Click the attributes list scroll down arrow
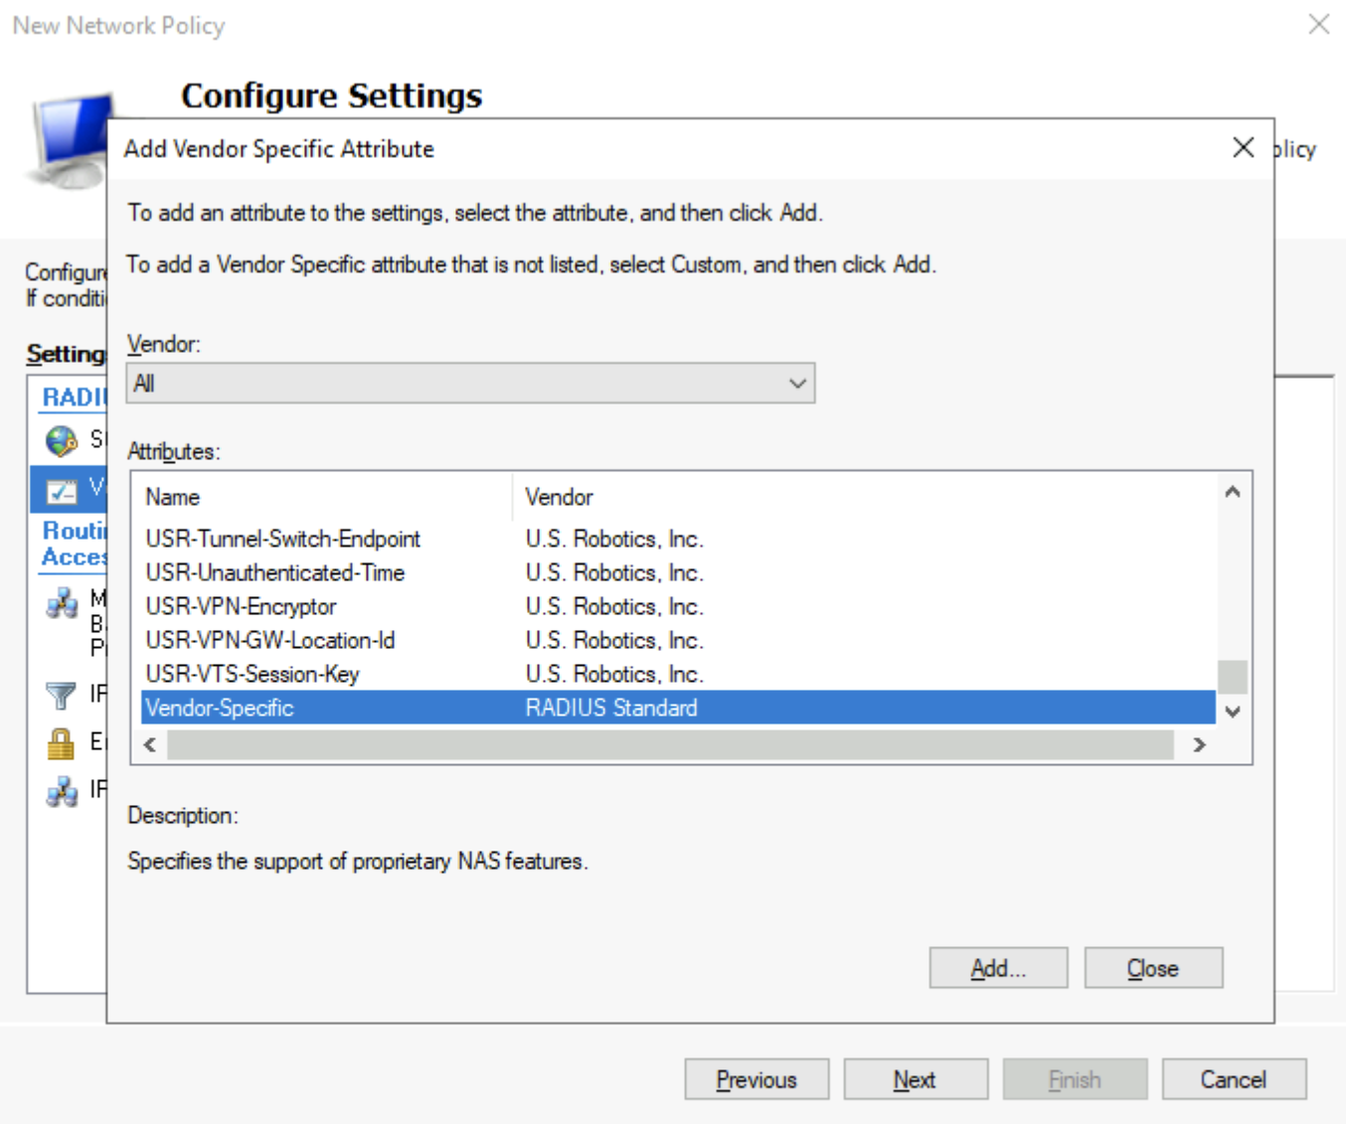Image resolution: width=1346 pixels, height=1124 pixels. click(x=1233, y=712)
